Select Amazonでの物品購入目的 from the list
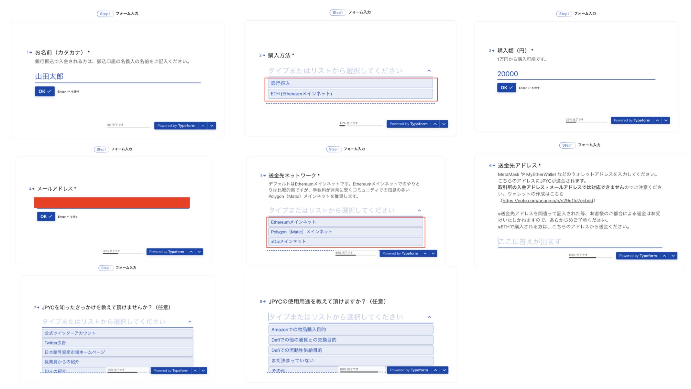This screenshot has height=389, width=691. (350, 330)
